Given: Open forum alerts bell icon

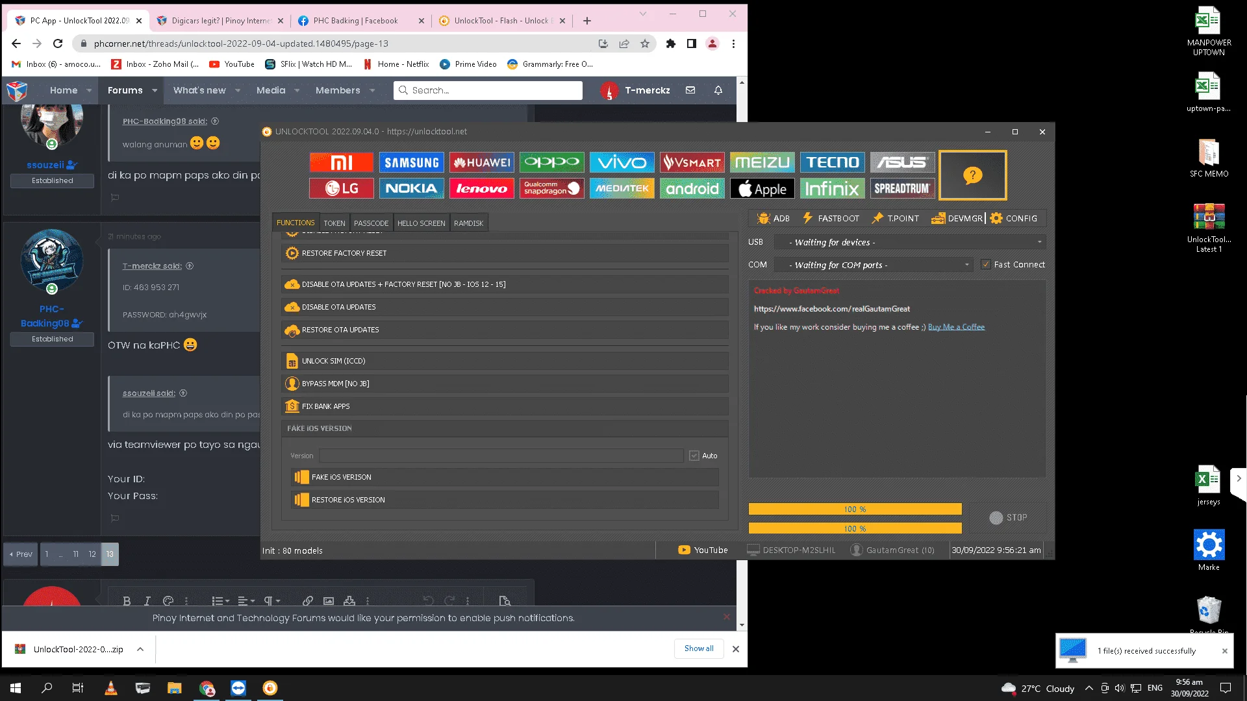Looking at the screenshot, I should coord(718,90).
